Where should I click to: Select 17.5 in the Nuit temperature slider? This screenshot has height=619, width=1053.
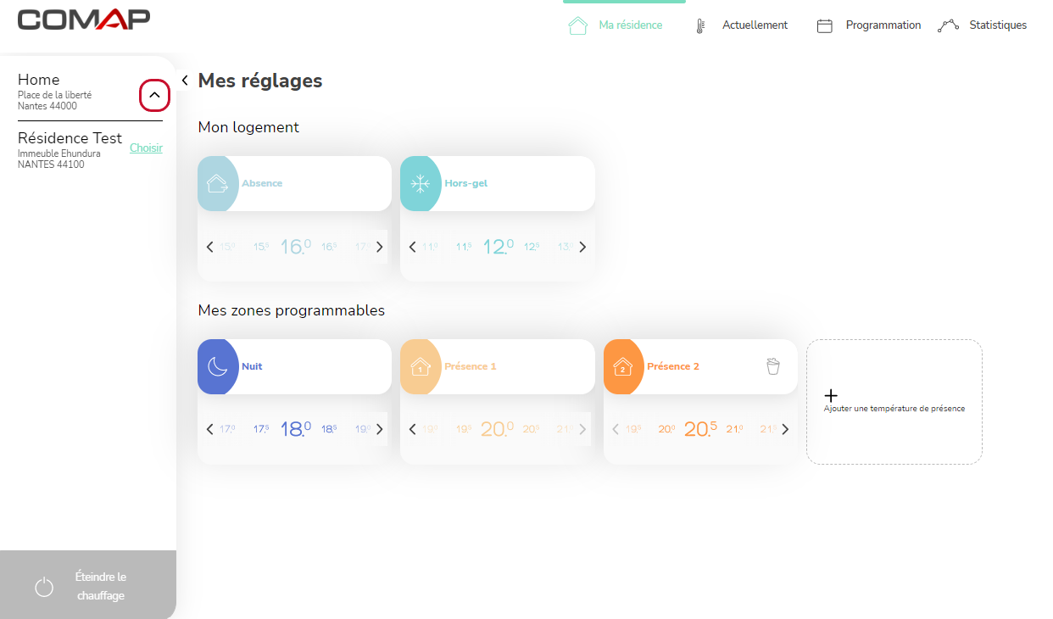(x=261, y=429)
